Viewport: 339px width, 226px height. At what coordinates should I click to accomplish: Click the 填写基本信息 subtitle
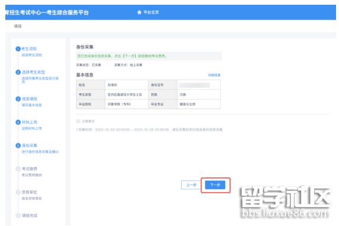click(x=32, y=105)
